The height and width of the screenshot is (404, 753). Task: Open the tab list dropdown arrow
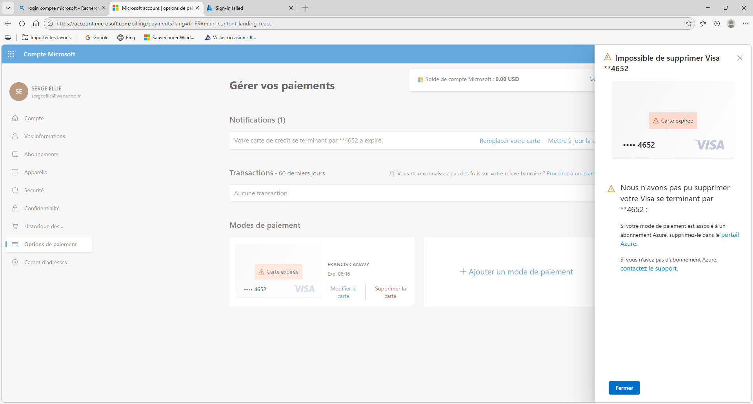8,8
